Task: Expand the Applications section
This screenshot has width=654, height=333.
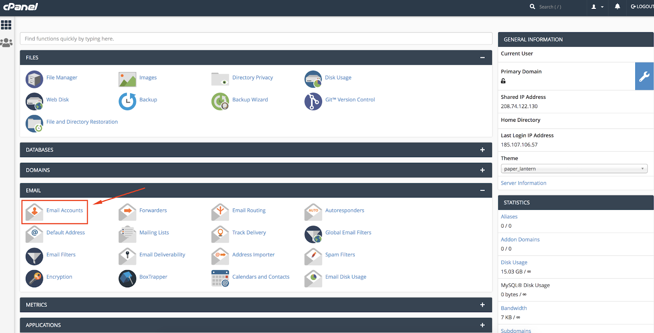Action: [482, 325]
